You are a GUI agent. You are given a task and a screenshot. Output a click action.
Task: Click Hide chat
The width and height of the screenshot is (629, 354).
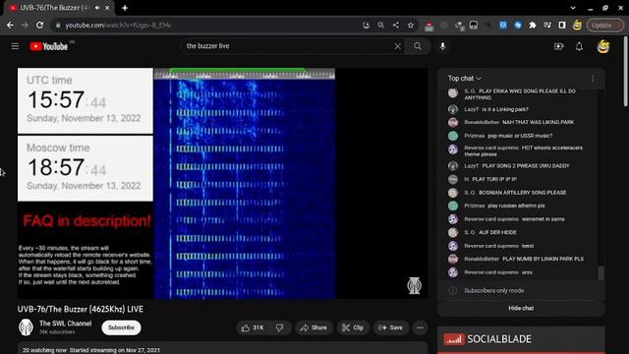coord(521,308)
